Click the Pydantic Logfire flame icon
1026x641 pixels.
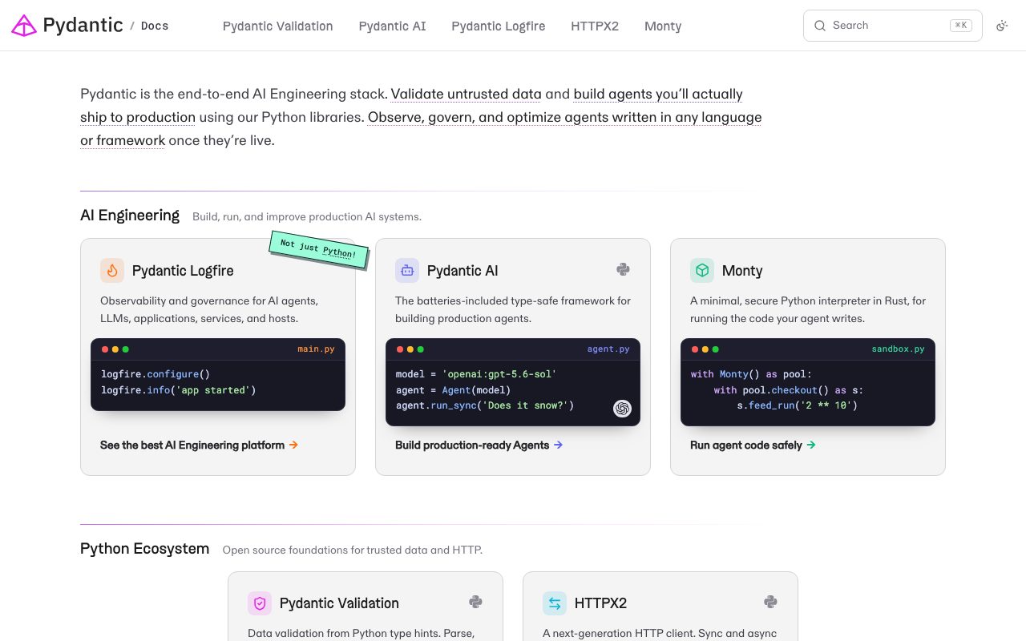(x=112, y=271)
